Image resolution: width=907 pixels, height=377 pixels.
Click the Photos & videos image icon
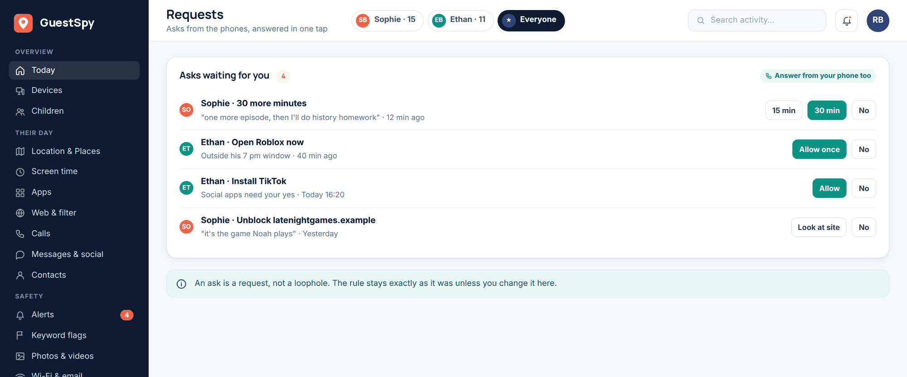20,357
